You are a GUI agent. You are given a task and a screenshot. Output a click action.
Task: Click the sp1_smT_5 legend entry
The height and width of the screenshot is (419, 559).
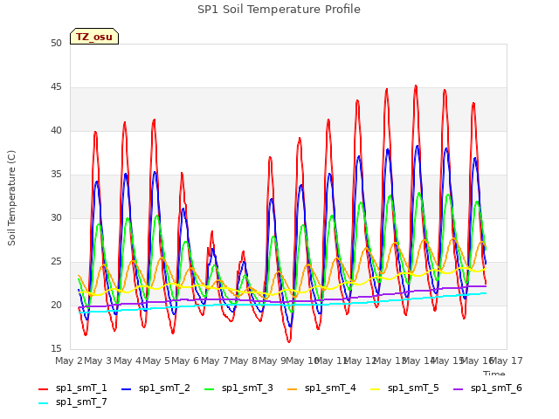point(405,388)
